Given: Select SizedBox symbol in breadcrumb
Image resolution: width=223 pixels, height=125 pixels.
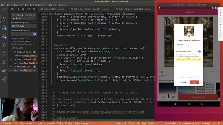Looking at the screenshot, I should click(130, 14).
